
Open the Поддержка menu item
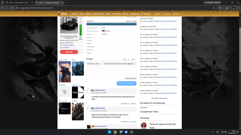(x=135, y=14)
